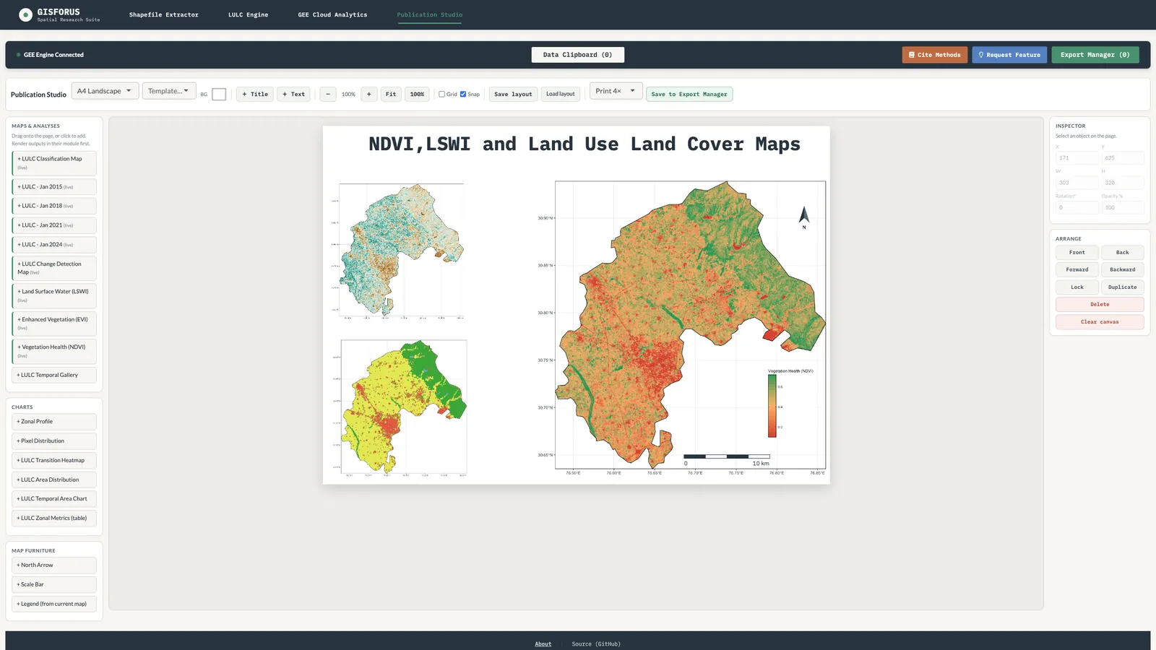
Task: Disable the Snap checkbox
Action: coord(463,94)
